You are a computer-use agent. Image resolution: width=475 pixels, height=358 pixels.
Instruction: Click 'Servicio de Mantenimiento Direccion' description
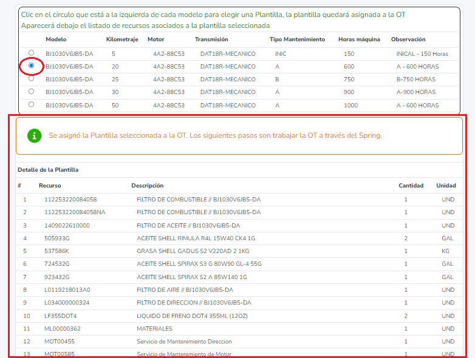(184, 342)
